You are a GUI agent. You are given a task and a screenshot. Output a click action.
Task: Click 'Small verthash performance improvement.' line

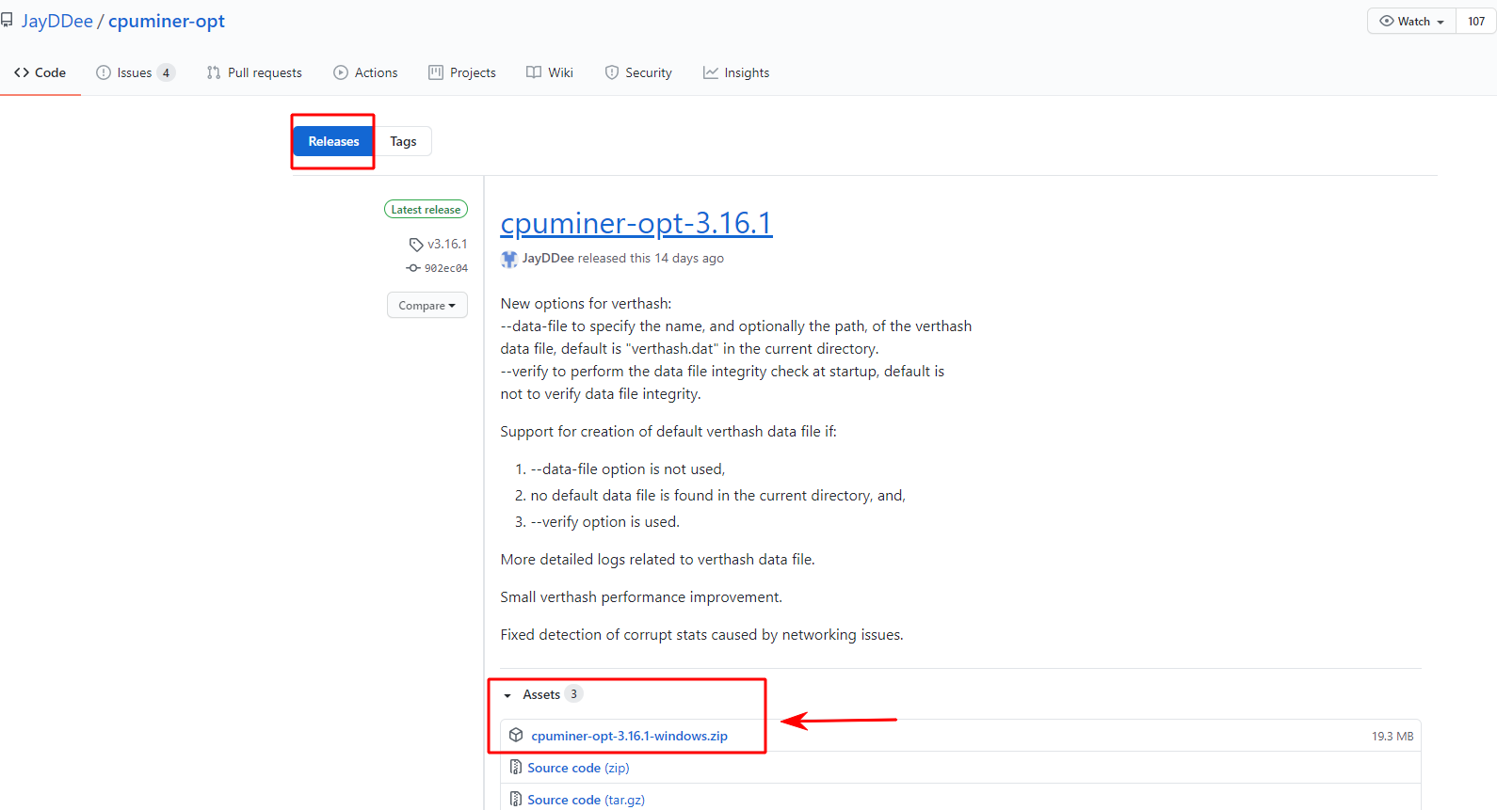[641, 596]
